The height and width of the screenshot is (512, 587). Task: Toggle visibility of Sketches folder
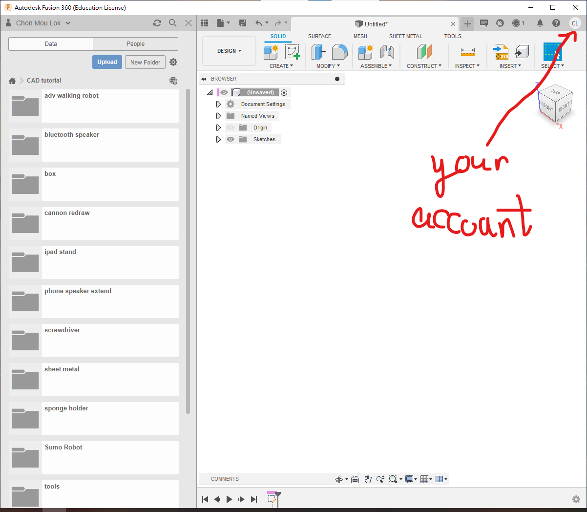[x=231, y=139]
